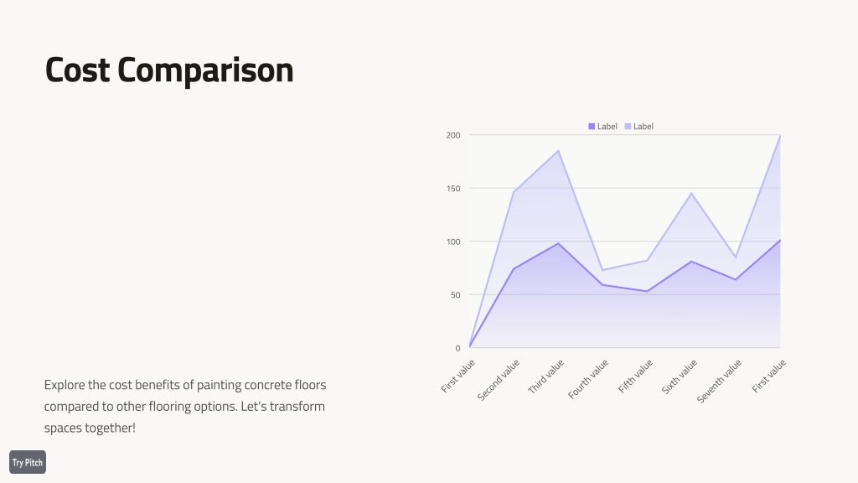
Task: Click the light series peak above Third value
Action: (x=558, y=151)
